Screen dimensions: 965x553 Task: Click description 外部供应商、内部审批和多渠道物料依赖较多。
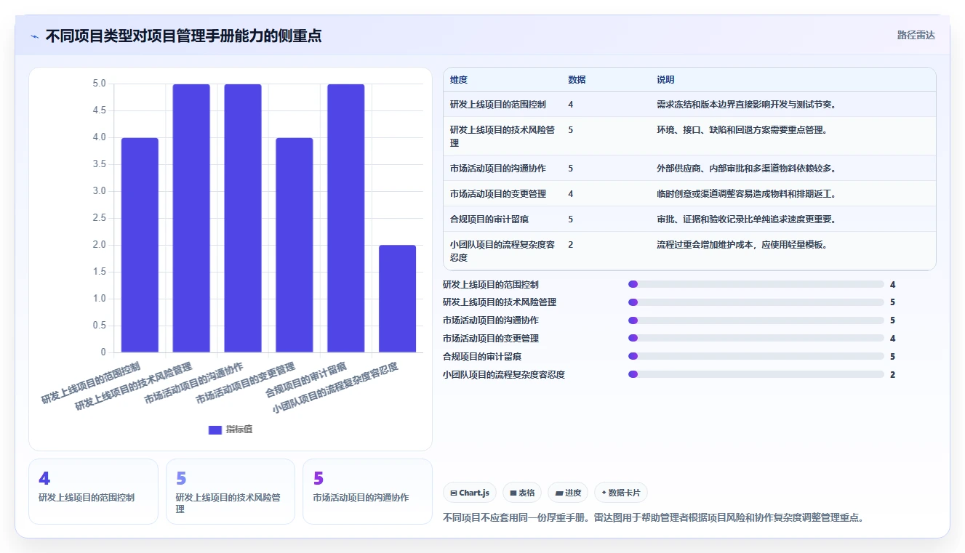tap(747, 168)
